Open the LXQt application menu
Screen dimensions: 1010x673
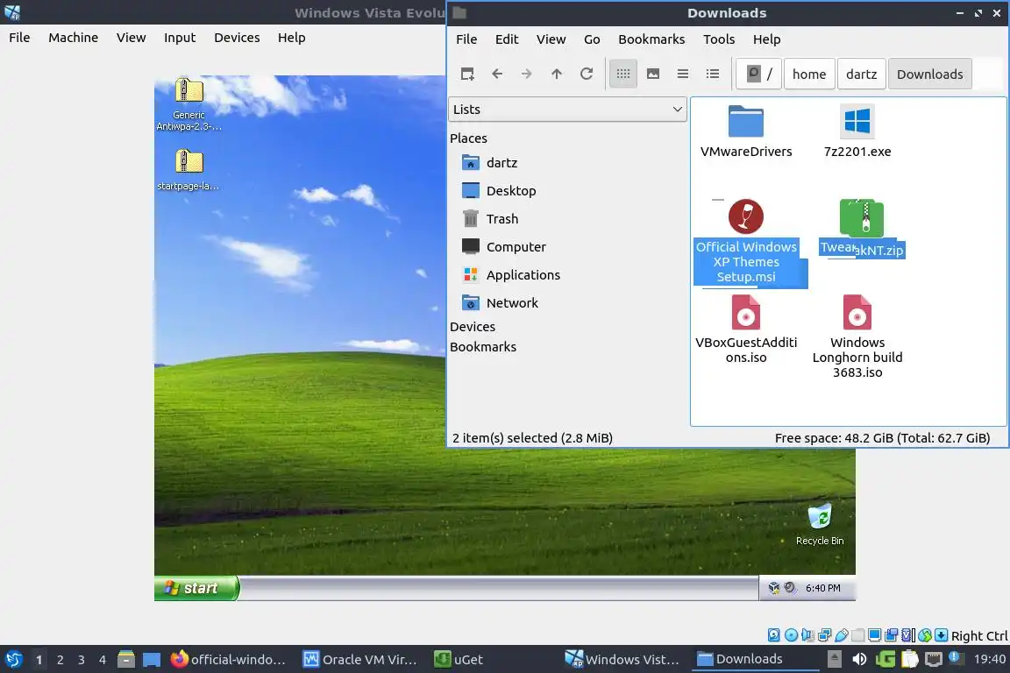[x=13, y=660]
